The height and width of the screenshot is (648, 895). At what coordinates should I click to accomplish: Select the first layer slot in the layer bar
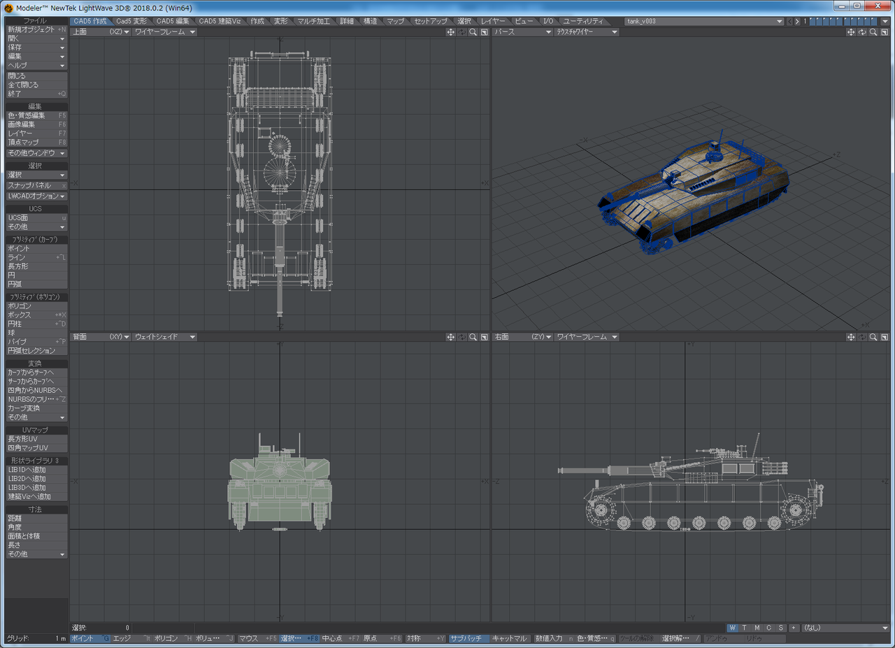tap(814, 22)
